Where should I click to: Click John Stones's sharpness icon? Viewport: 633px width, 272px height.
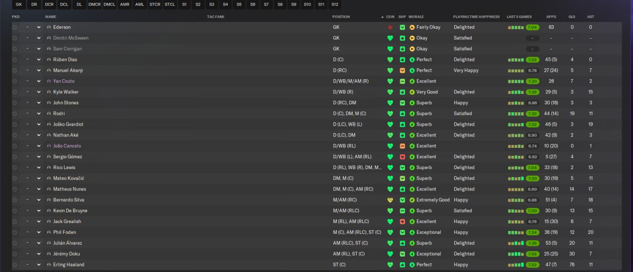(403, 103)
